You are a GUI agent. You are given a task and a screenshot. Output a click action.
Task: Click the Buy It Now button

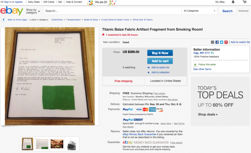[160, 53]
